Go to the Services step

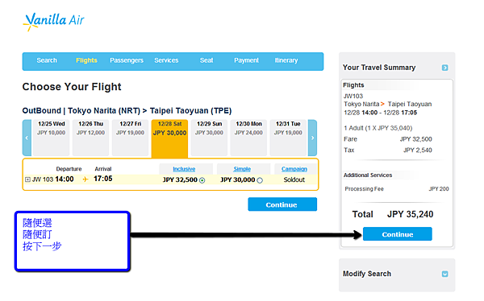coord(166,60)
